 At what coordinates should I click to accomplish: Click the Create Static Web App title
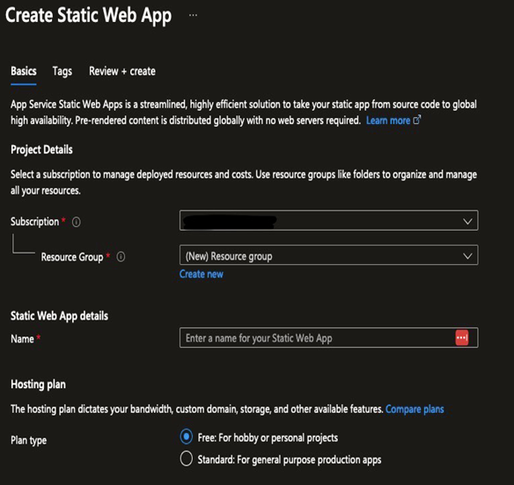(89, 16)
